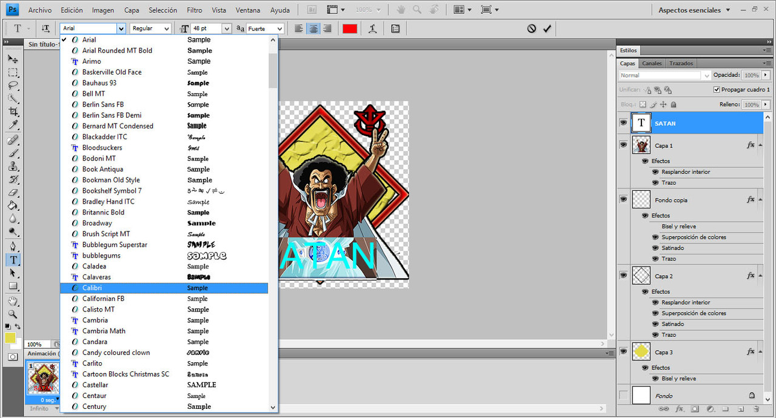Select the Paint Bucket tool
This screenshot has width=776, height=418.
pos(13,206)
